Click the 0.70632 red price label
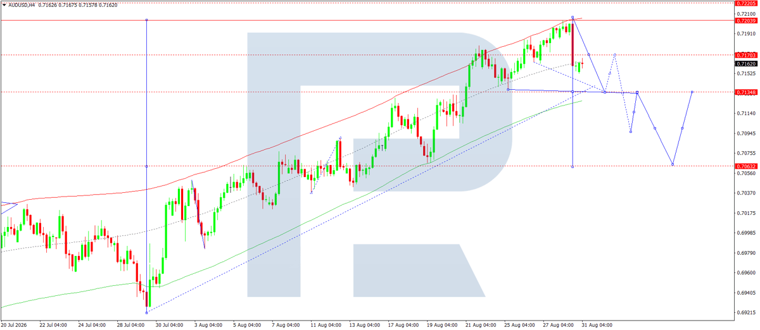The image size is (760, 330). (746, 166)
